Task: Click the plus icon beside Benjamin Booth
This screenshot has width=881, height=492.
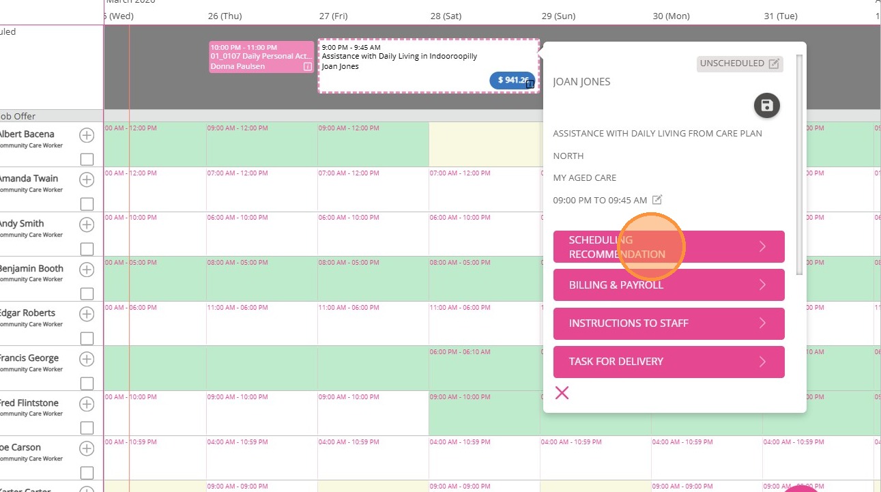Action: (87, 270)
